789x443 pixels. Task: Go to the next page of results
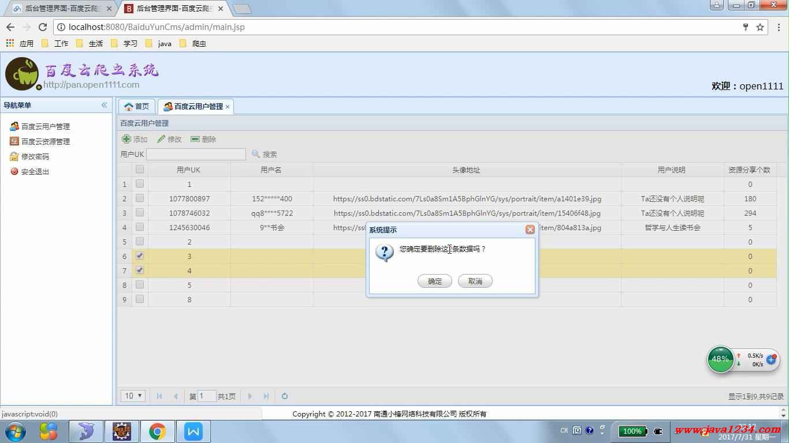[250, 396]
